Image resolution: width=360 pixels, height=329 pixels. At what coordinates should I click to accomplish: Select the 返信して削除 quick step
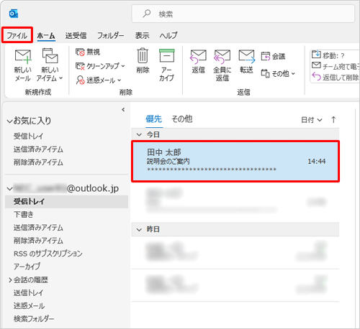click(x=335, y=77)
